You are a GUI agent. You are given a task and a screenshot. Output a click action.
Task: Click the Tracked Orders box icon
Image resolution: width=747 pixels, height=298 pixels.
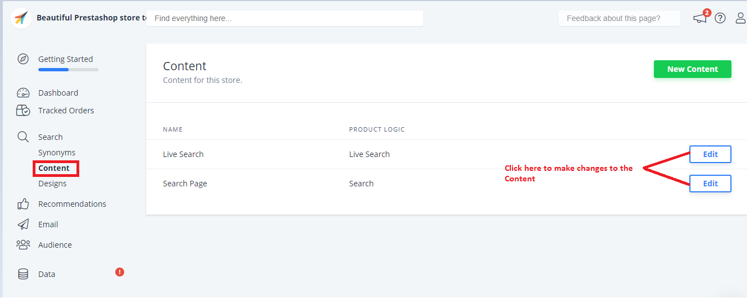pyautogui.click(x=23, y=111)
